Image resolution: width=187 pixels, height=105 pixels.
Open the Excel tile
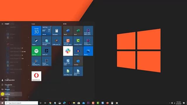click(x=78, y=31)
